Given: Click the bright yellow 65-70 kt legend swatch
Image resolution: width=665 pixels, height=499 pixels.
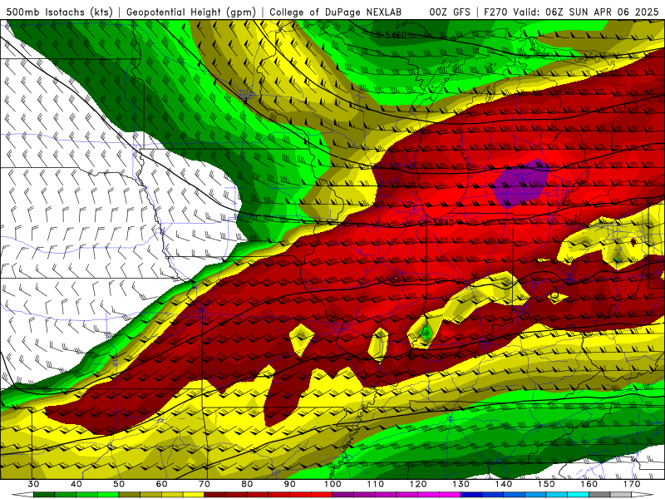Looking at the screenshot, I should click(x=194, y=495).
